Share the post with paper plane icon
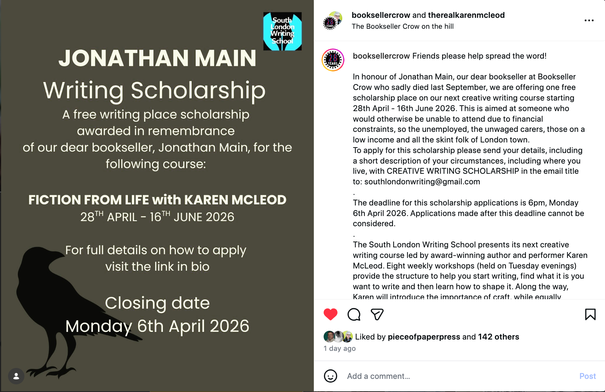The width and height of the screenshot is (605, 392). click(x=377, y=314)
